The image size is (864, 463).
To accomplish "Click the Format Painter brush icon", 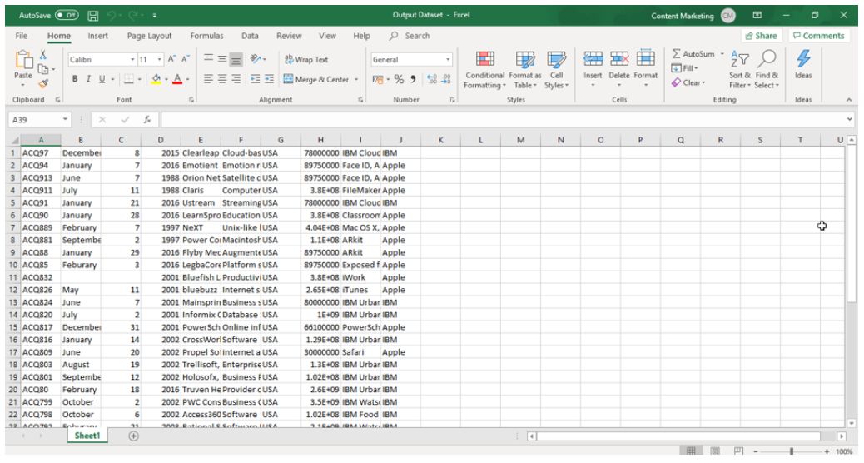I will coord(43,83).
